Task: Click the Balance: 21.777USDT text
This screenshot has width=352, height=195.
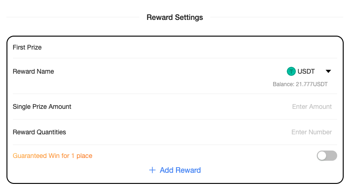Action: 300,84
